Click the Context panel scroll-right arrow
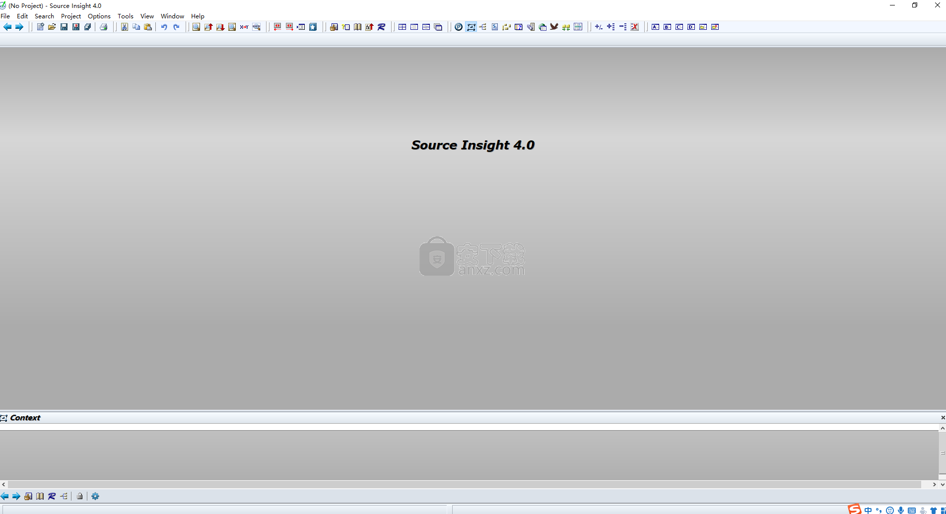Image resolution: width=946 pixels, height=514 pixels. (x=934, y=484)
